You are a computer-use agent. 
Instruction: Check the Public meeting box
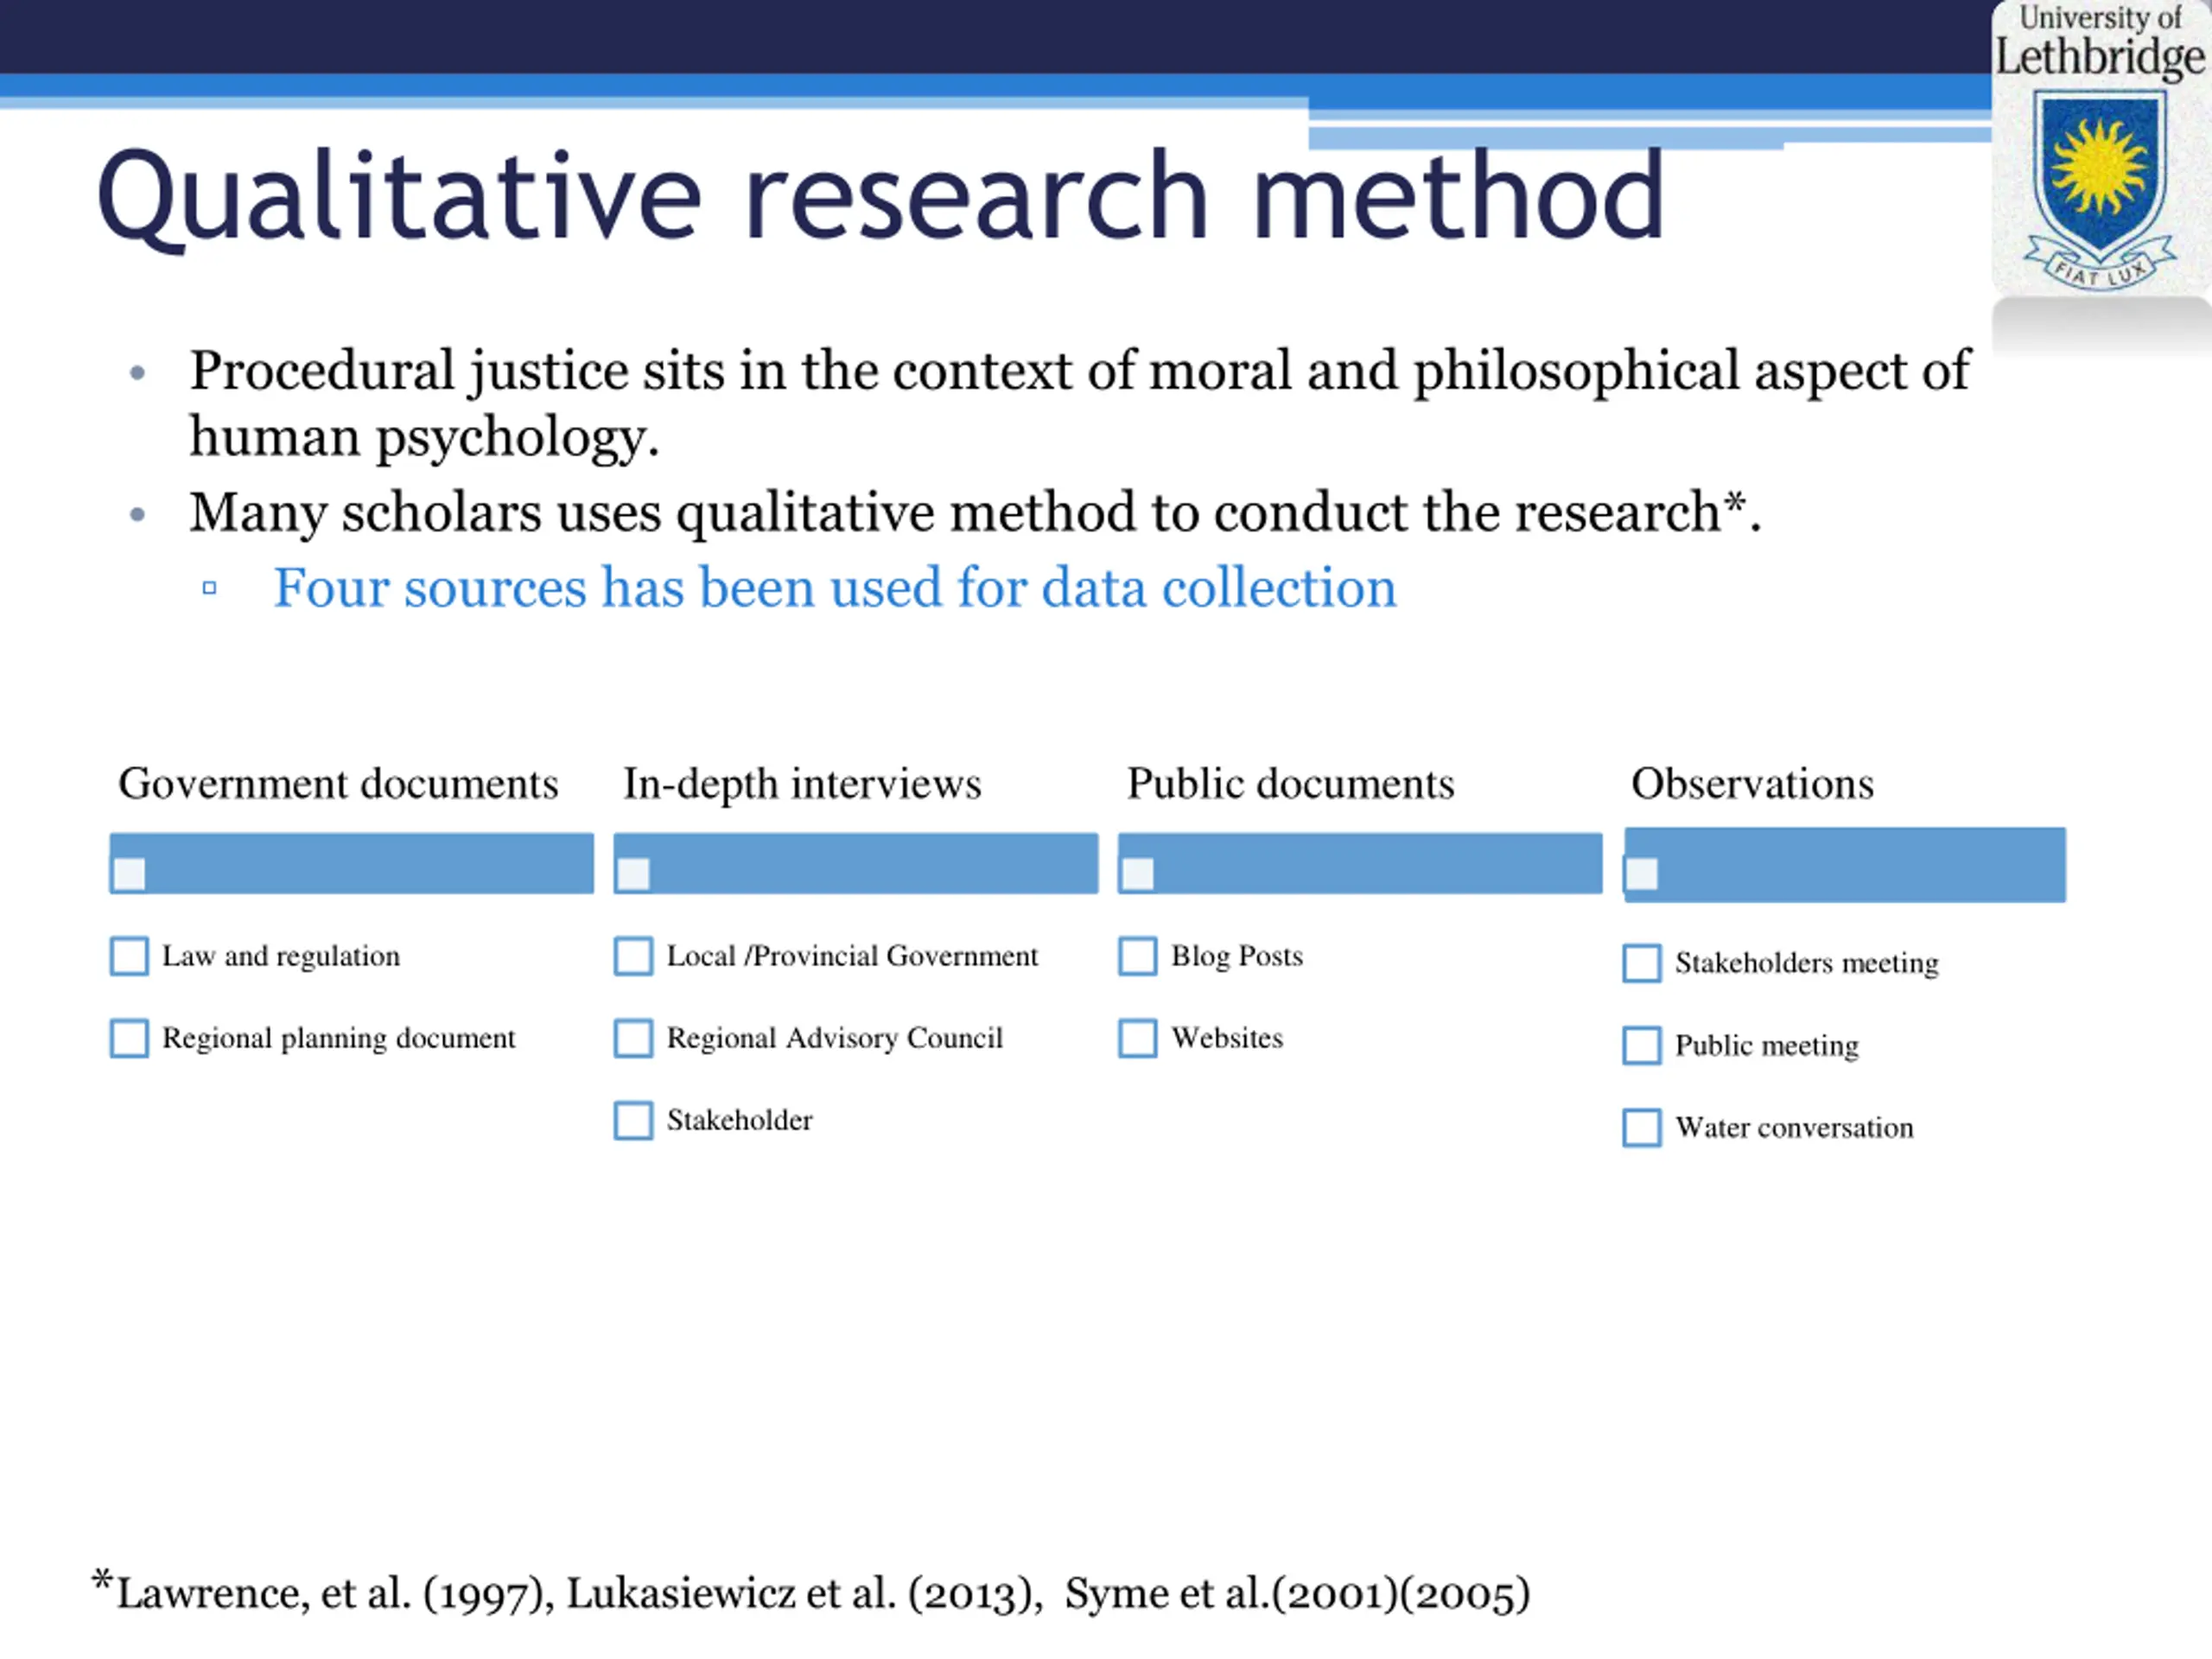coord(1642,1045)
